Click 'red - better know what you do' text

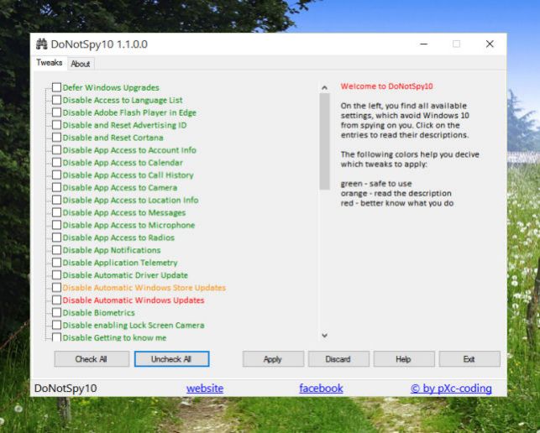click(397, 203)
